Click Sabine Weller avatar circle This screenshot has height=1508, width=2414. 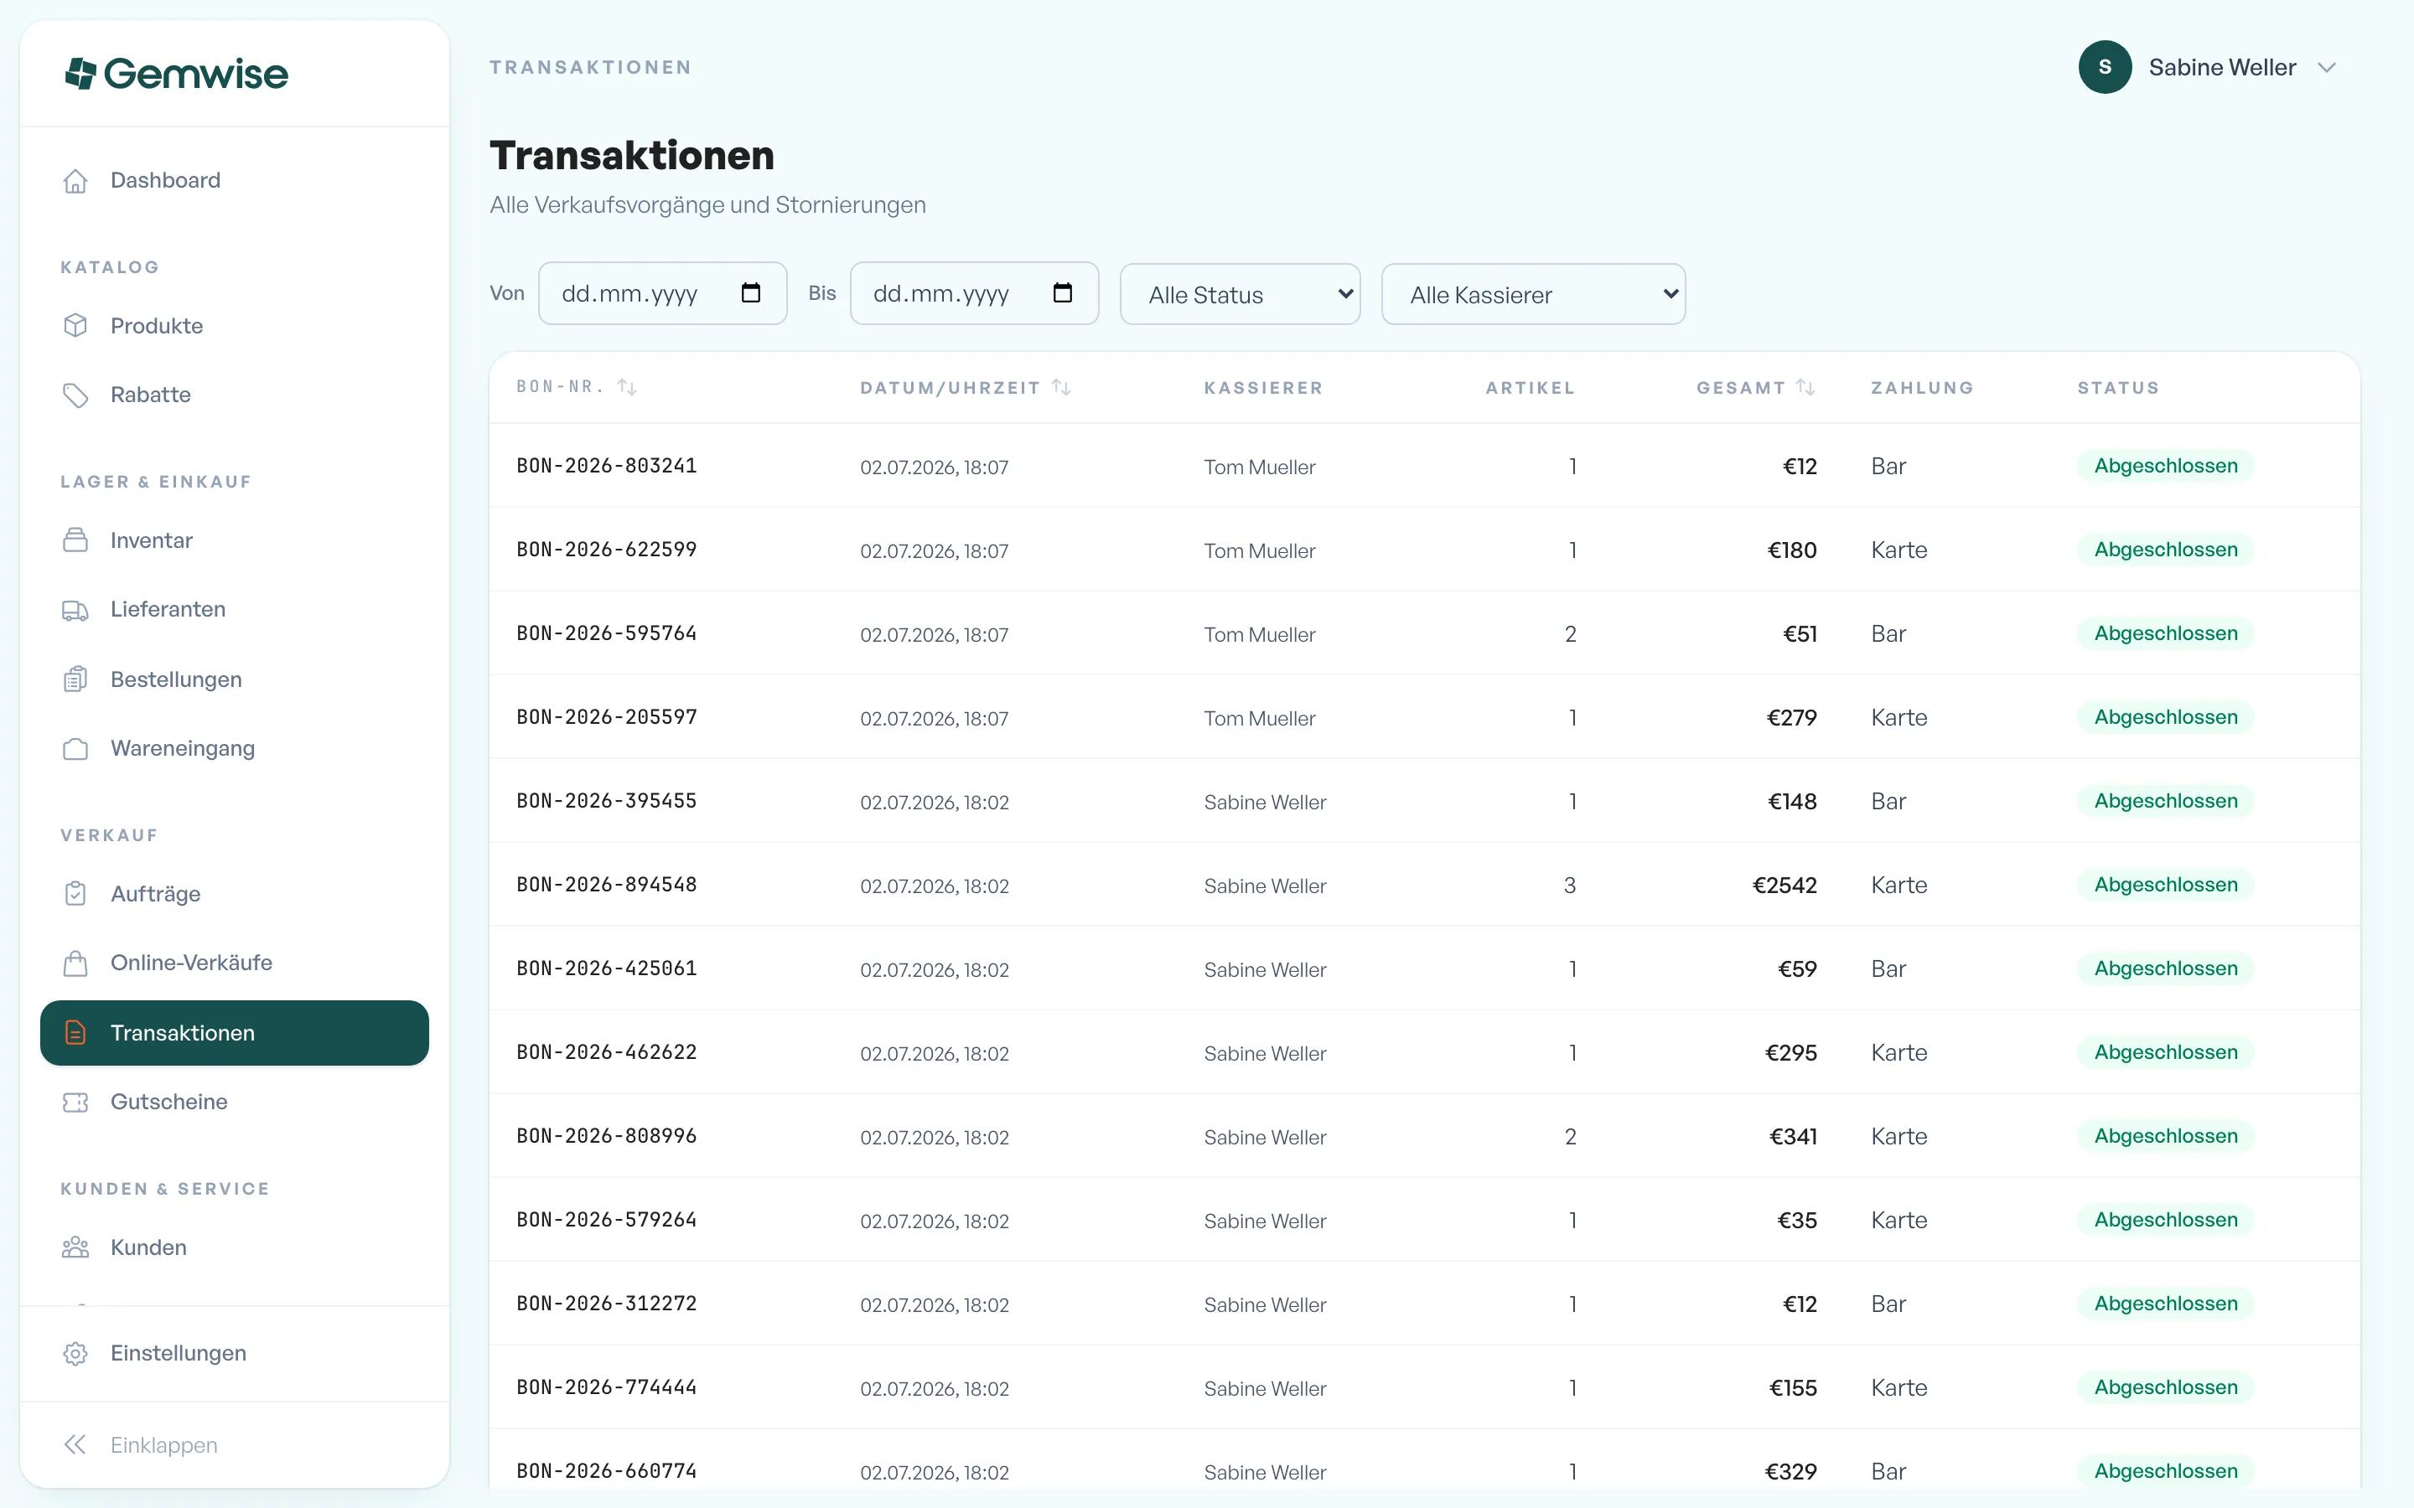[2105, 67]
